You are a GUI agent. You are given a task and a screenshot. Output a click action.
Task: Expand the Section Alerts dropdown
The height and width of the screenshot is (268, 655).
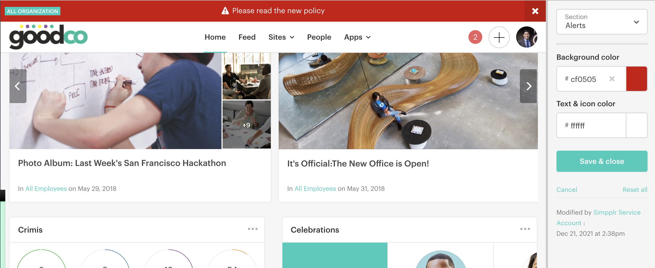click(x=602, y=22)
